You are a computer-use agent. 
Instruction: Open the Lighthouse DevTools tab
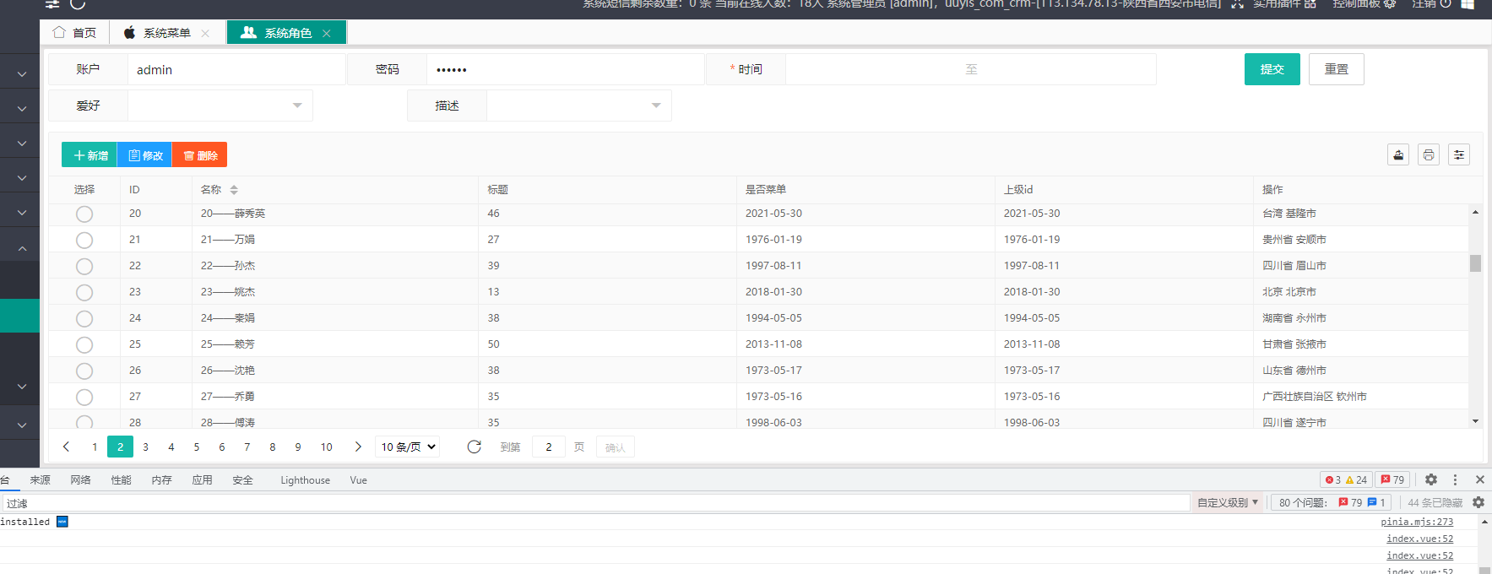click(306, 479)
